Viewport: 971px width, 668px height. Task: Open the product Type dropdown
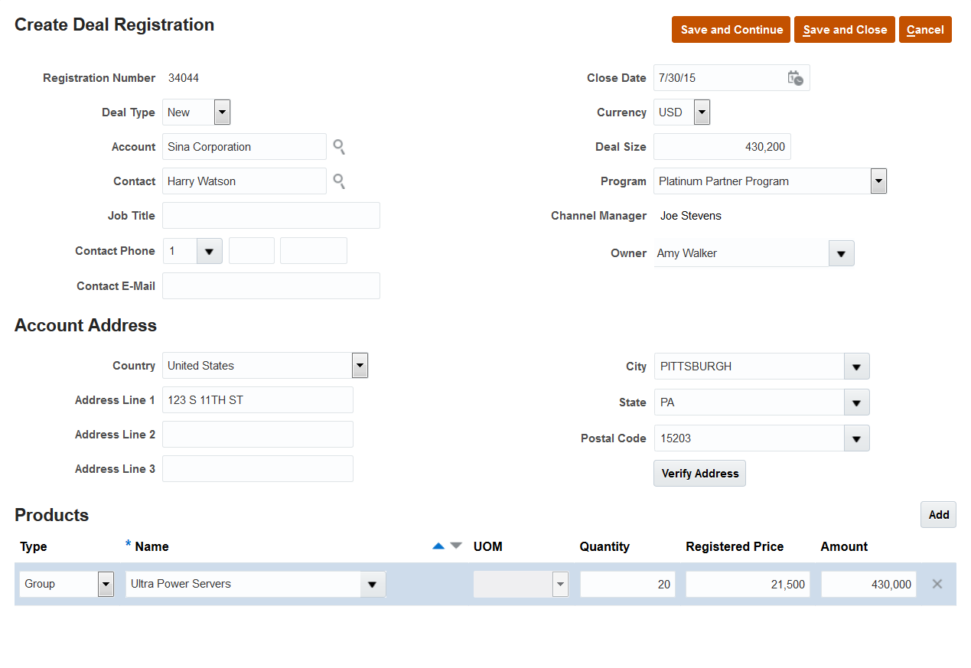click(106, 584)
